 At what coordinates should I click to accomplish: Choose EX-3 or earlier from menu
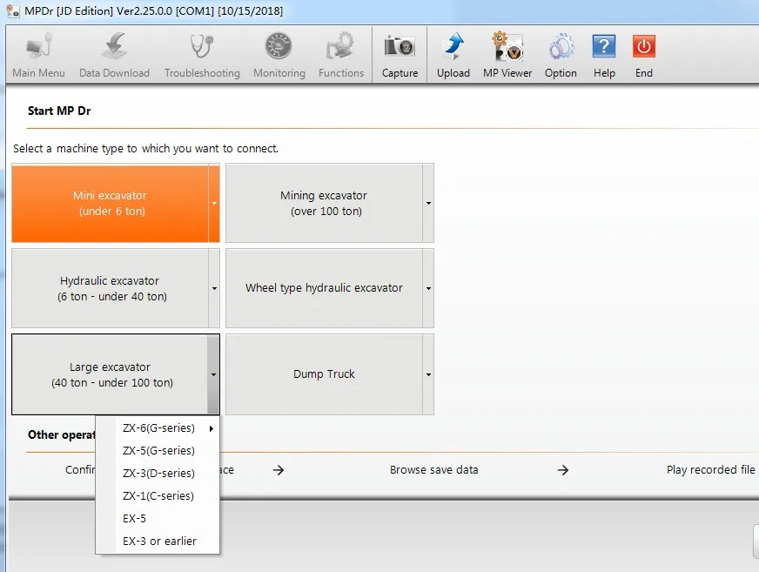158,541
